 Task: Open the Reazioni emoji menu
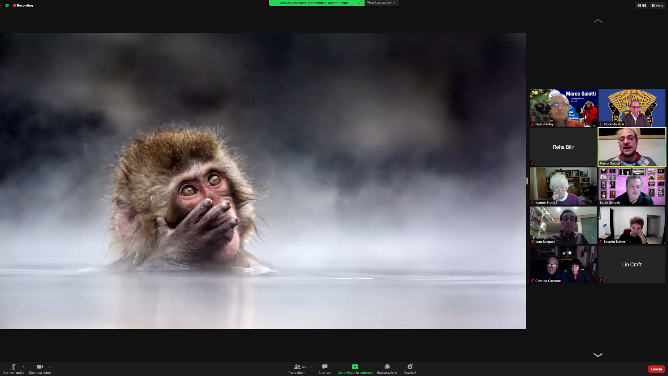click(410, 367)
